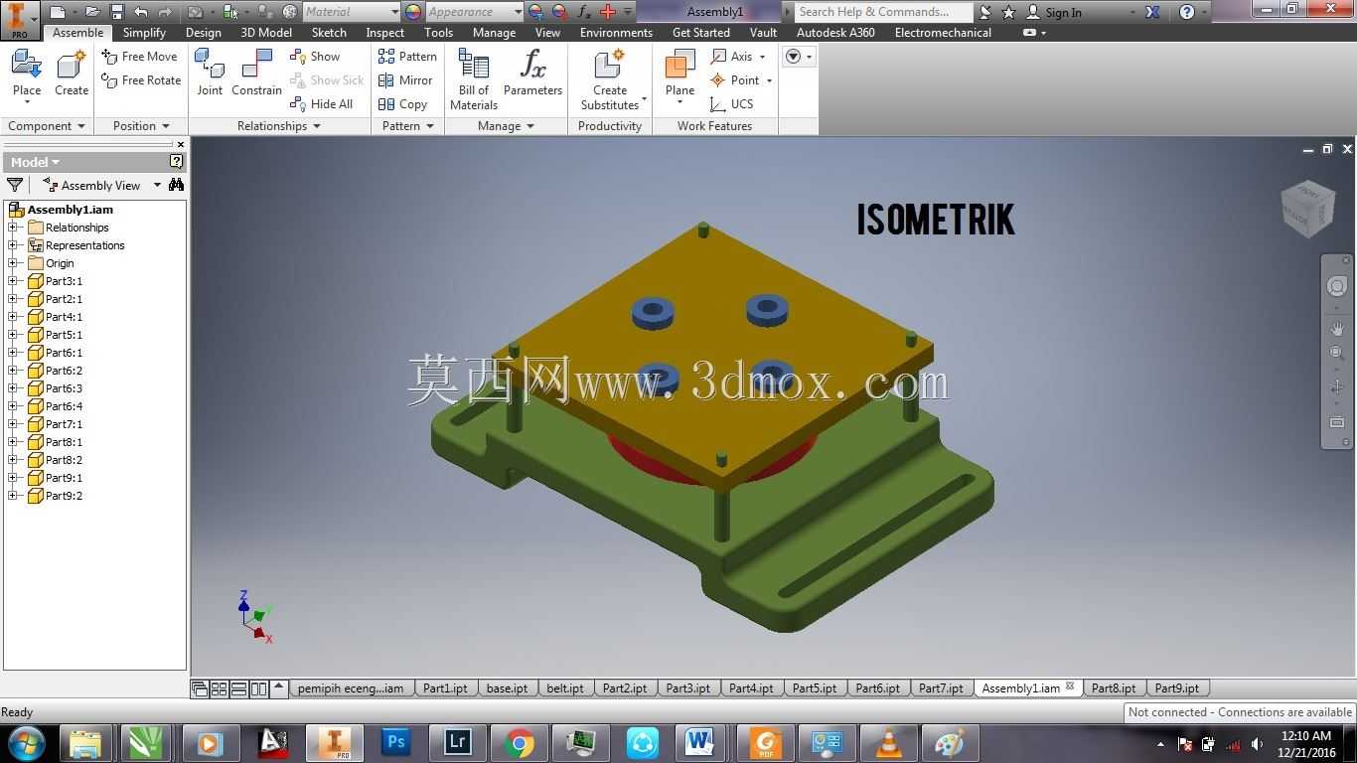
Task: Switch to the Part8.ipt document tab
Action: point(1114,687)
